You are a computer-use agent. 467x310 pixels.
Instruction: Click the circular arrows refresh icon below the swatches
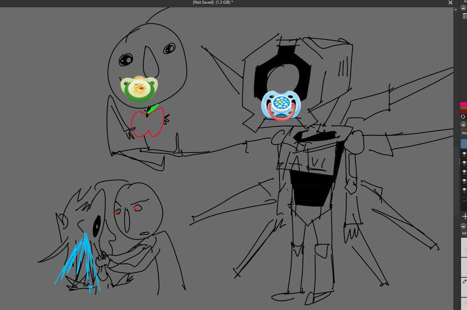[x=463, y=117]
